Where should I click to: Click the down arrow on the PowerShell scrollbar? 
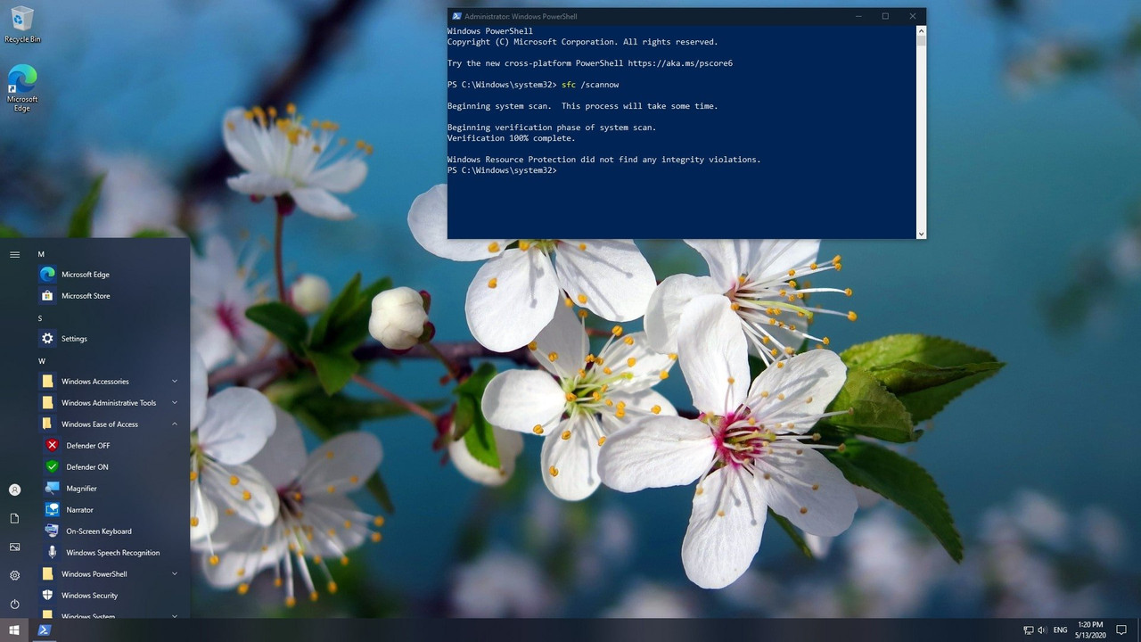(x=920, y=233)
